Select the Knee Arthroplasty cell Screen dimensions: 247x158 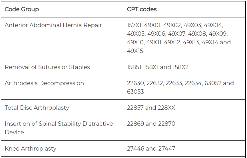pos(31,149)
